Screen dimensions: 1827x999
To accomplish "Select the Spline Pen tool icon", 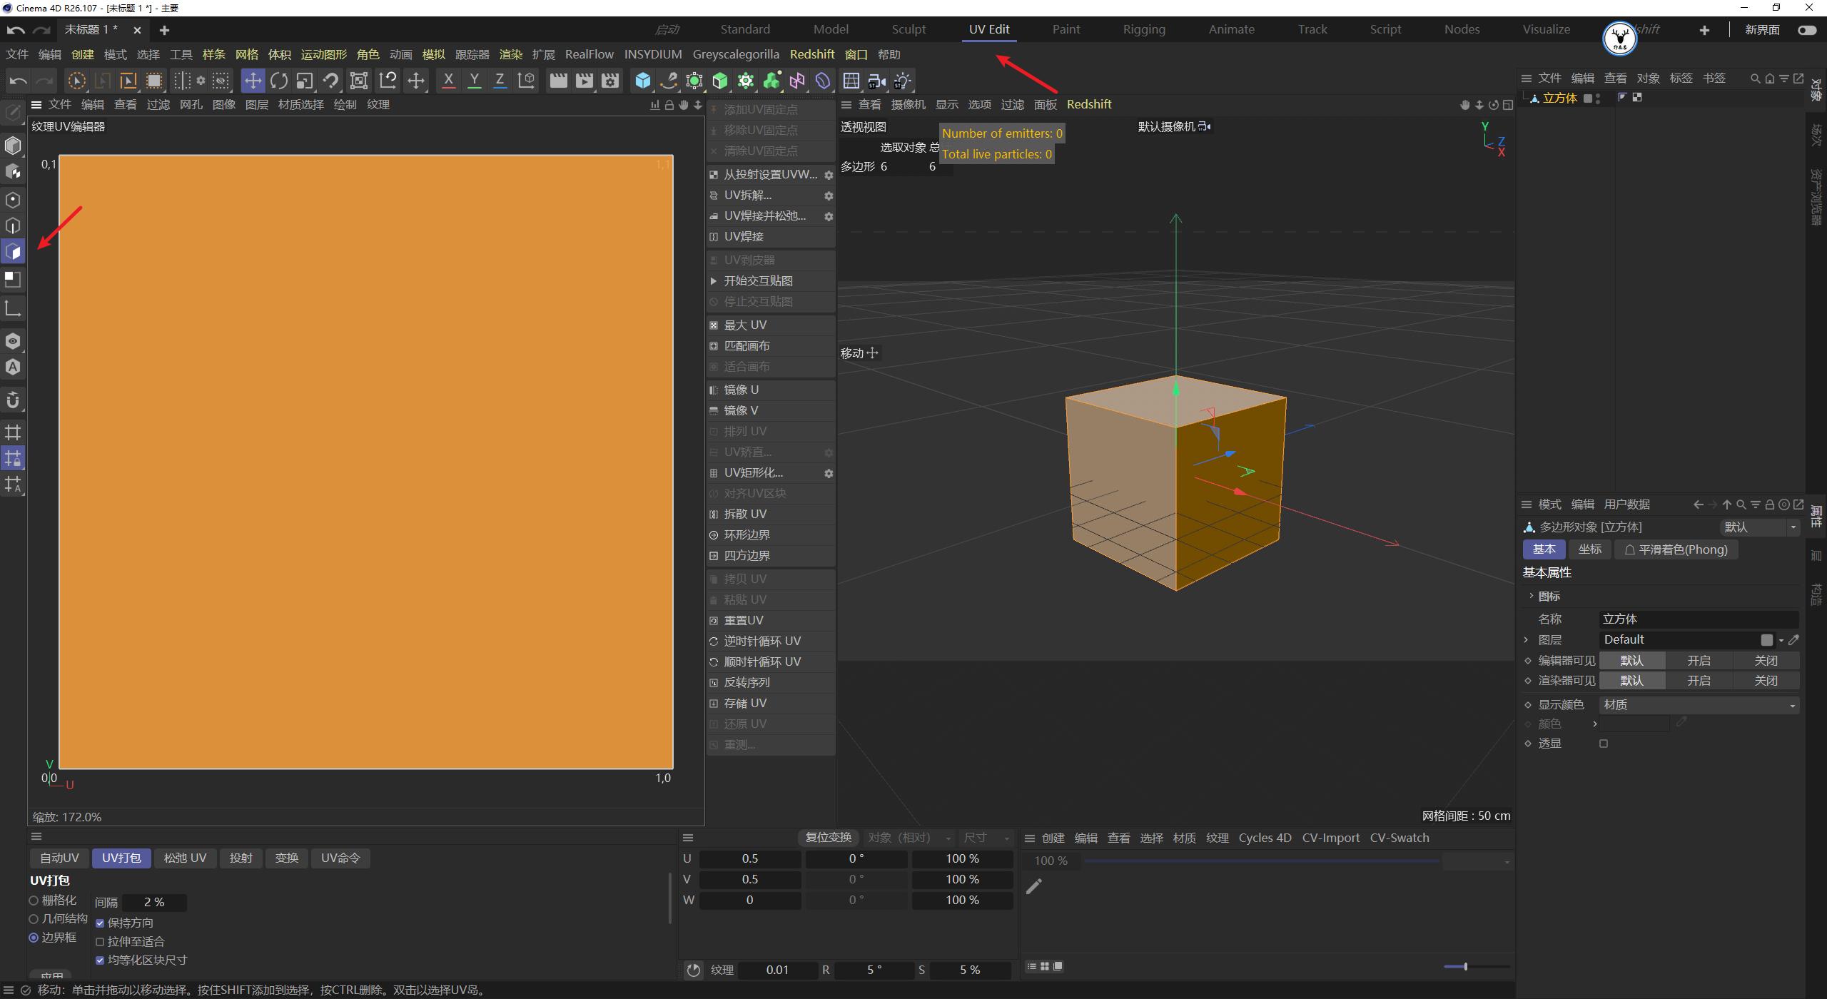I will (x=667, y=81).
